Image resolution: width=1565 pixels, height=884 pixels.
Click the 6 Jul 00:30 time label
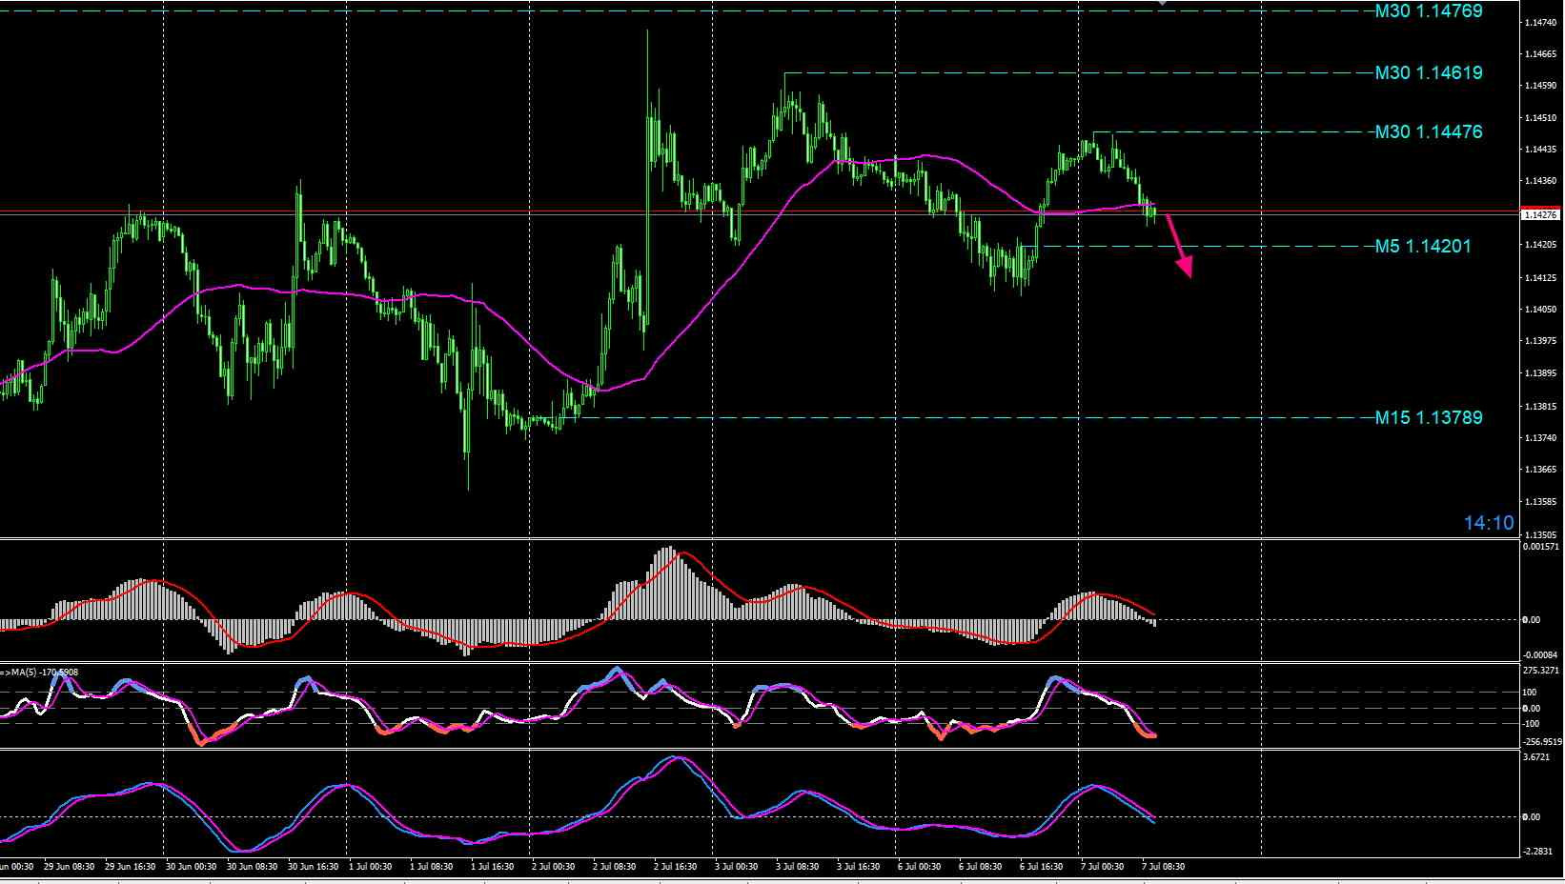click(919, 867)
